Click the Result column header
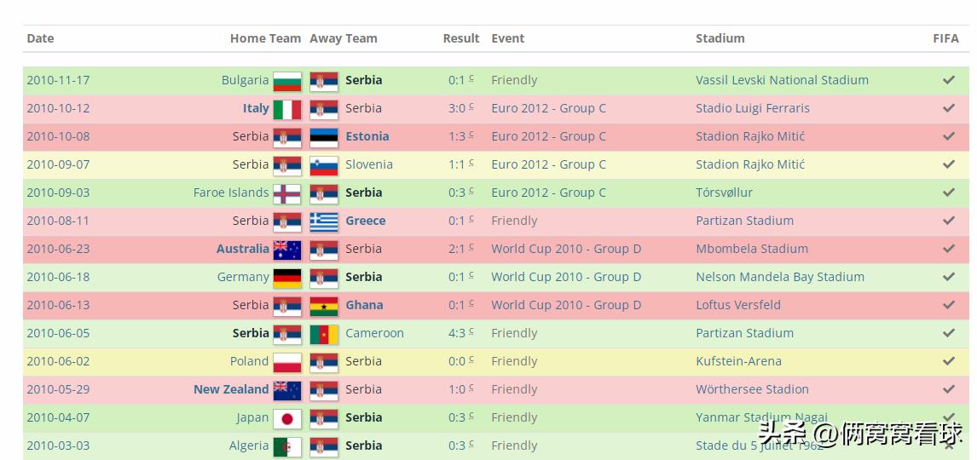 click(x=461, y=38)
